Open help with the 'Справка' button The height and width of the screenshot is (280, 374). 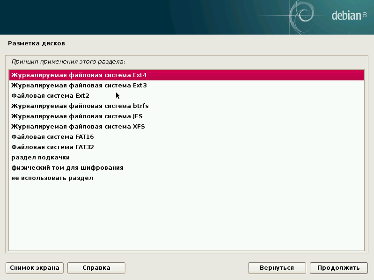(x=96, y=268)
